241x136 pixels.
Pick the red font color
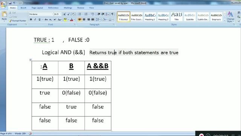click(x=72, y=20)
